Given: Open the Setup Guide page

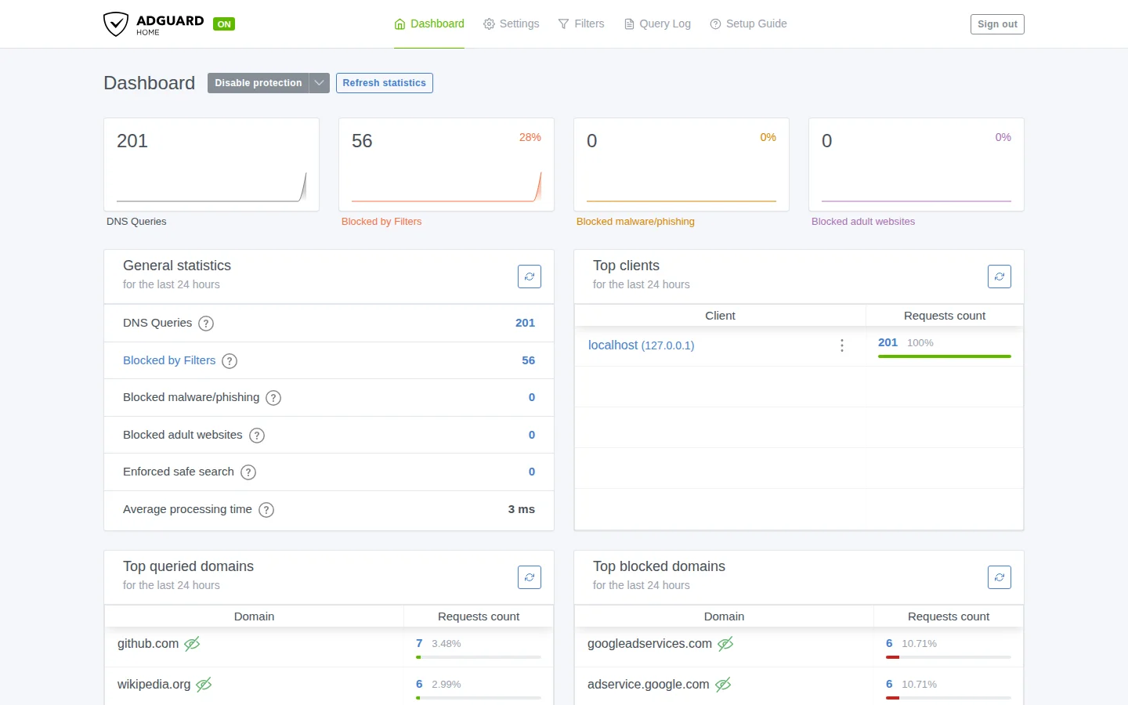Looking at the screenshot, I should tap(748, 23).
